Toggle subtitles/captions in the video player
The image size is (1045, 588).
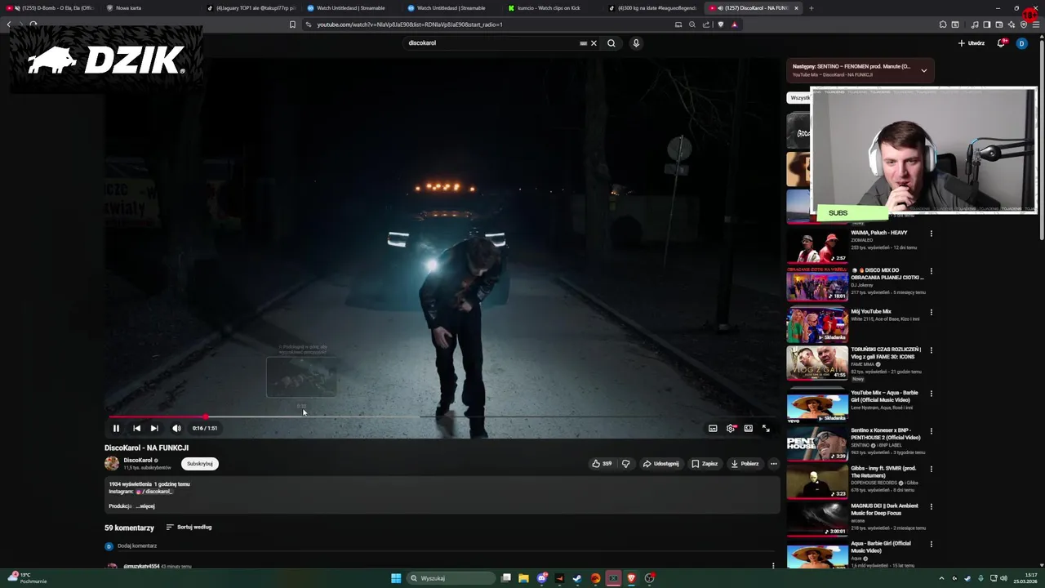pyautogui.click(x=713, y=428)
